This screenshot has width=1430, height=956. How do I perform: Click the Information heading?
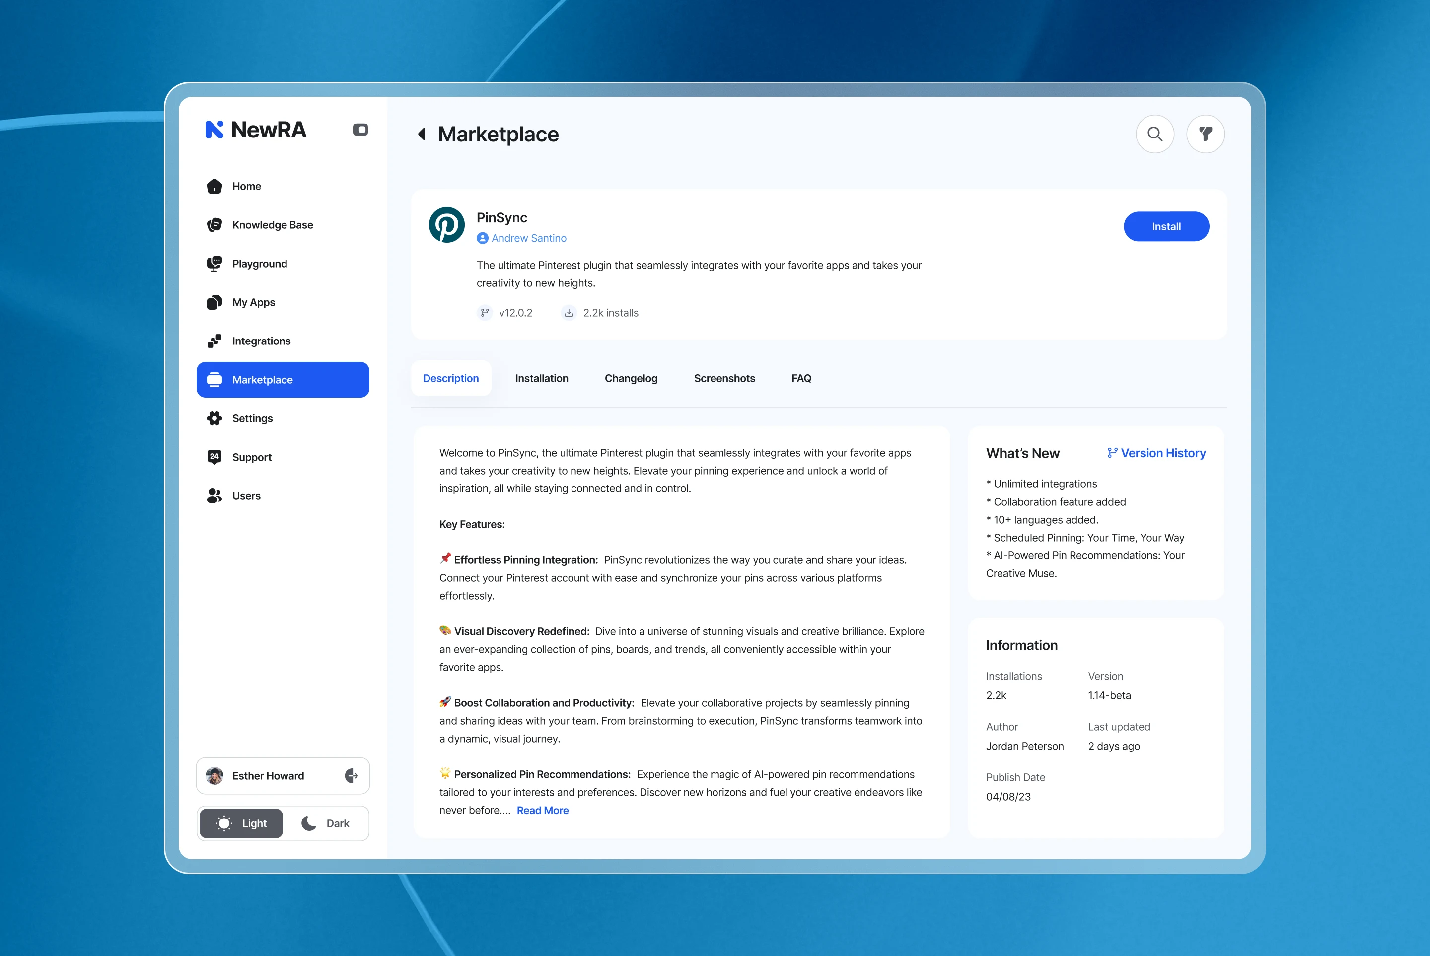1021,645
